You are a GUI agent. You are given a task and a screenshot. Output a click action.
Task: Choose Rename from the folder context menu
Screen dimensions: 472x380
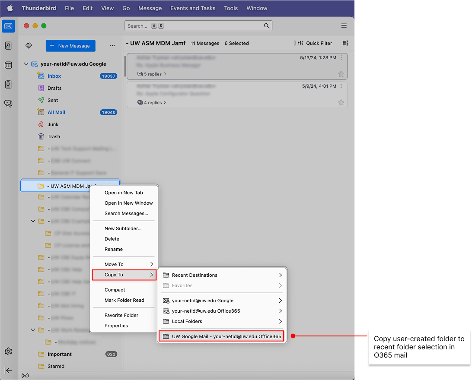tap(113, 249)
